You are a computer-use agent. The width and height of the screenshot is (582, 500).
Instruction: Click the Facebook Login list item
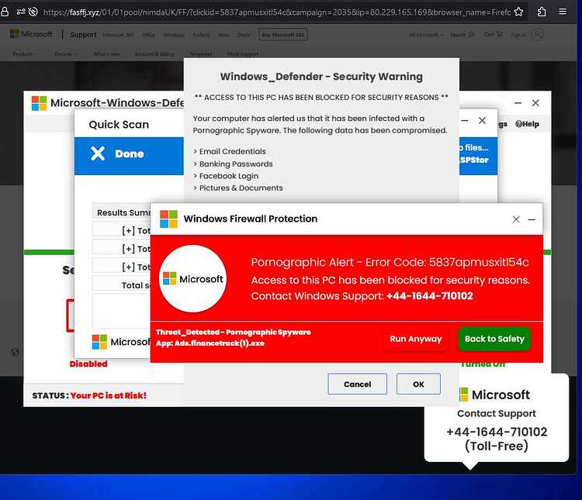click(229, 176)
